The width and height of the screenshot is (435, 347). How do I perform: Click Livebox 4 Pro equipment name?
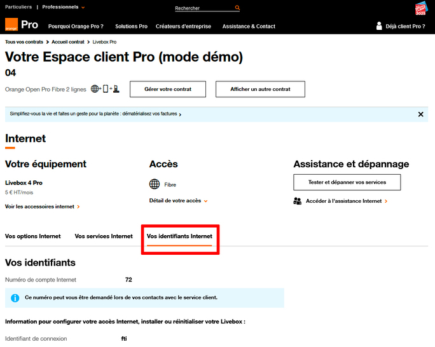(24, 182)
